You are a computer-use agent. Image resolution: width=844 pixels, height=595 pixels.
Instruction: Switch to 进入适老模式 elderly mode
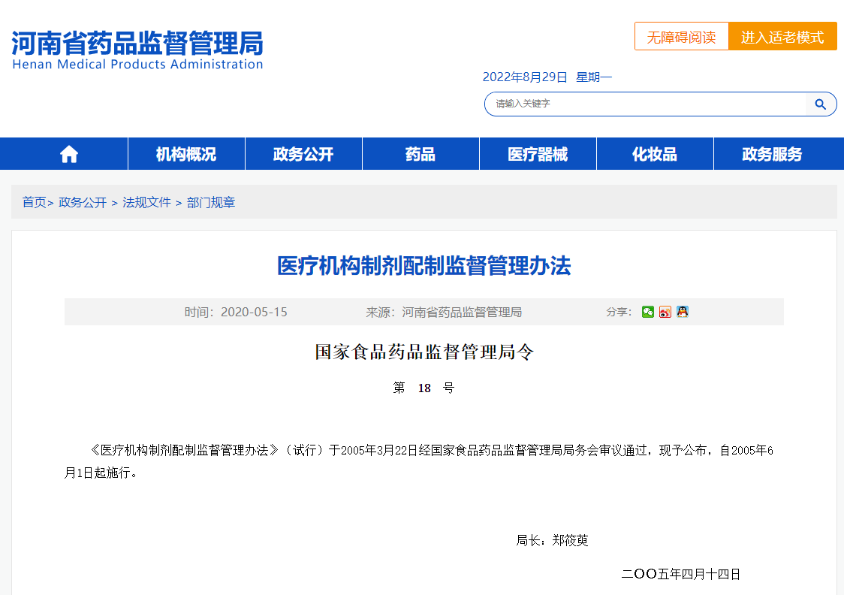(x=782, y=37)
